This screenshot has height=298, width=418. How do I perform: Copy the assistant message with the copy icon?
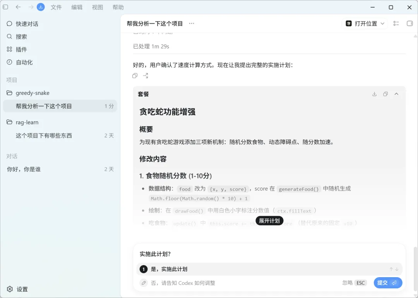pyautogui.click(x=135, y=76)
